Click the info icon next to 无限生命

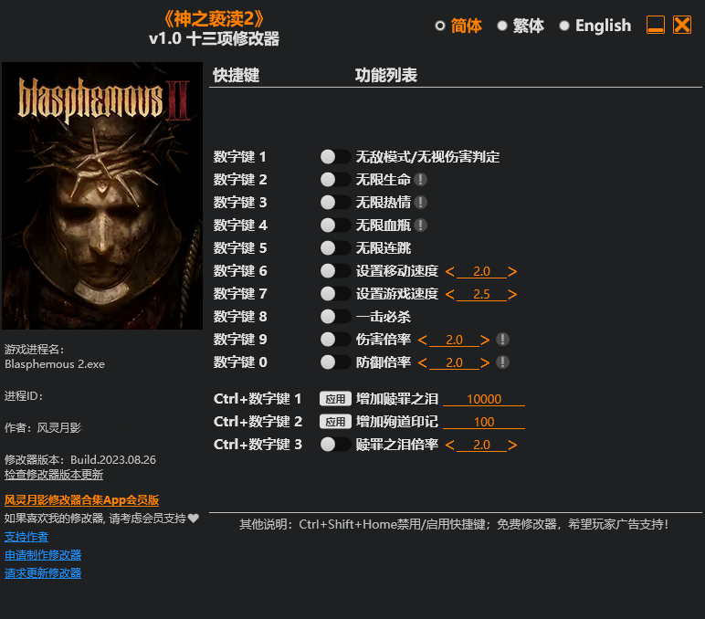(x=420, y=180)
